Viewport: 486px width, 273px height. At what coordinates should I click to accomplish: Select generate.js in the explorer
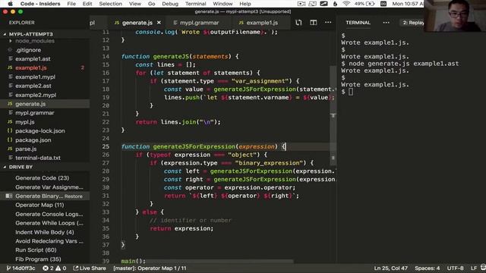coord(30,104)
